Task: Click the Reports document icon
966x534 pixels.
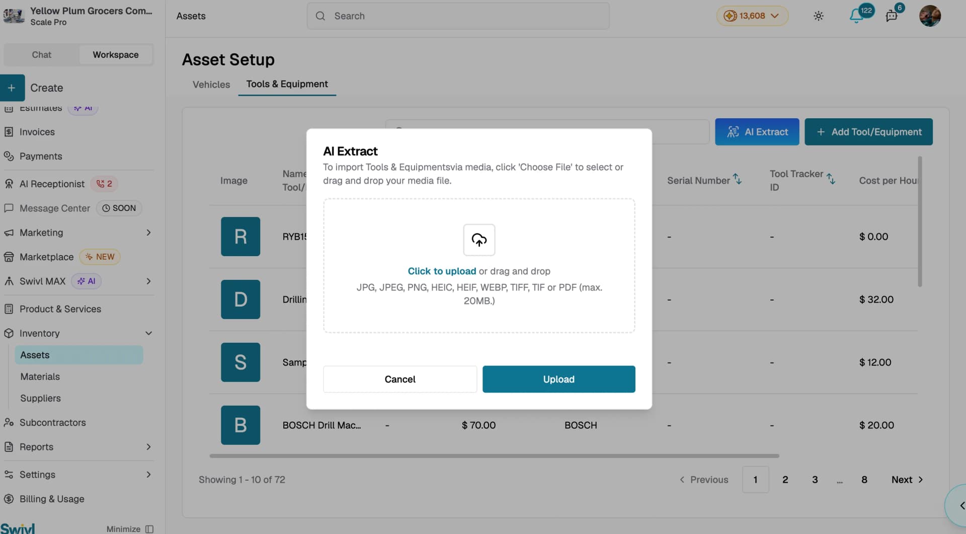Action: [9, 446]
